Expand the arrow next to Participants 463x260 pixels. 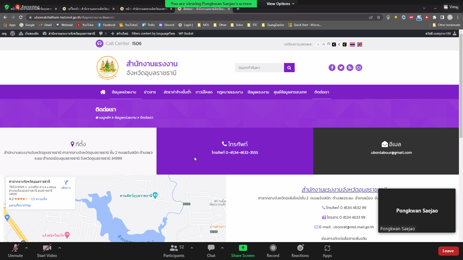click(x=192, y=248)
